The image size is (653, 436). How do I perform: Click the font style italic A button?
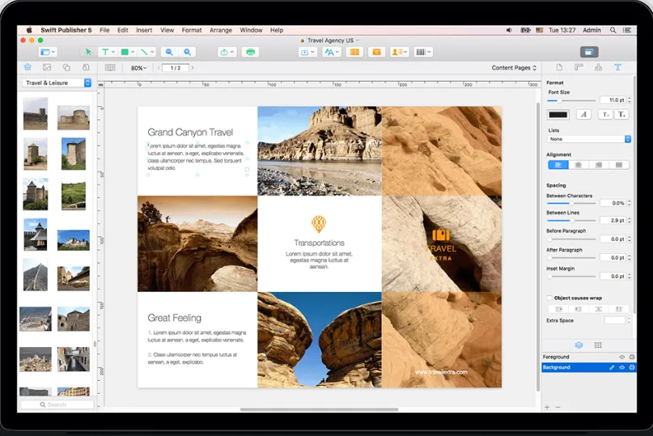coord(583,115)
